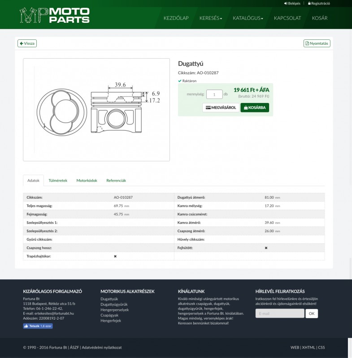The width and height of the screenshot is (352, 358).
Task: Click the mennyiség quantity field
Action: pyautogui.click(x=214, y=94)
